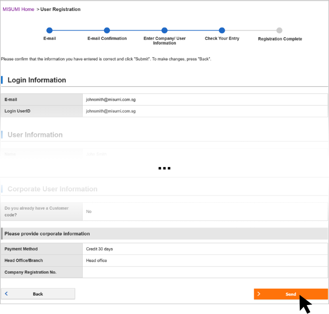Click the grey Registration Complete step dot

[x=279, y=30]
